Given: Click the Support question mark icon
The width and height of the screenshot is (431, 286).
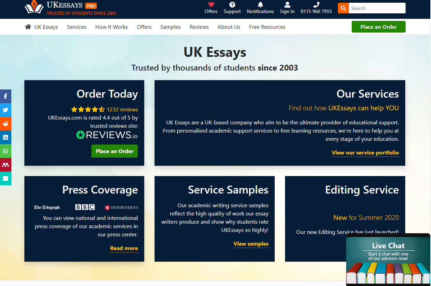Looking at the screenshot, I should click(232, 4).
